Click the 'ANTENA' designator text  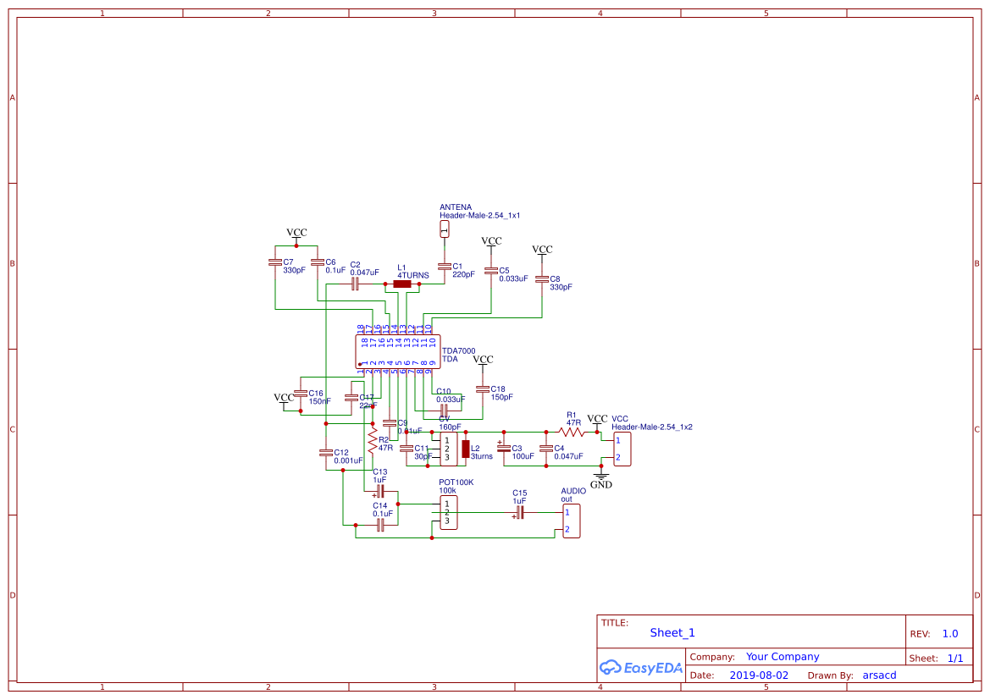[456, 207]
